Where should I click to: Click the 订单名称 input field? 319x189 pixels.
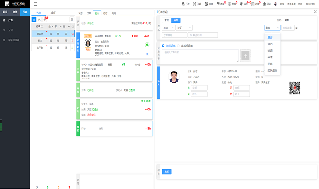pos(173,35)
